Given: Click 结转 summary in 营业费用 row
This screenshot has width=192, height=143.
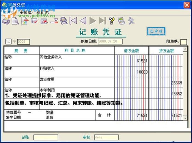Looking at the screenshot, I should 8,80.
